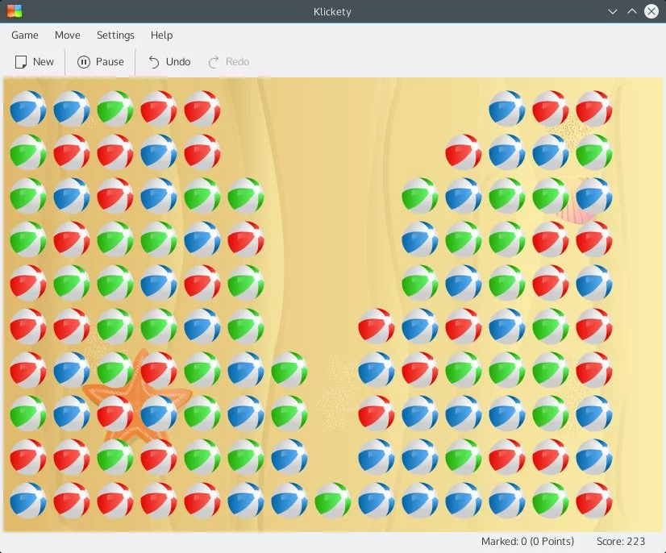Click the red ball in the top-right corner
This screenshot has height=553, width=666.
click(593, 109)
